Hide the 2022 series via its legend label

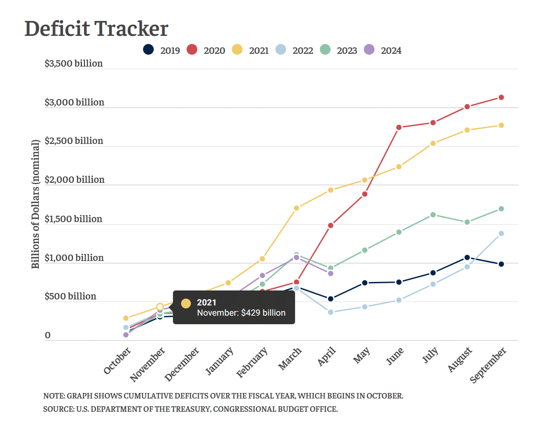click(x=303, y=50)
